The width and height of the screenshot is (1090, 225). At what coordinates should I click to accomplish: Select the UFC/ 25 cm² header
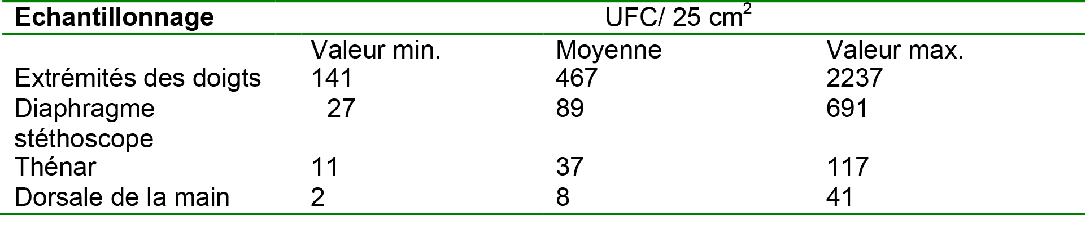coord(678,17)
